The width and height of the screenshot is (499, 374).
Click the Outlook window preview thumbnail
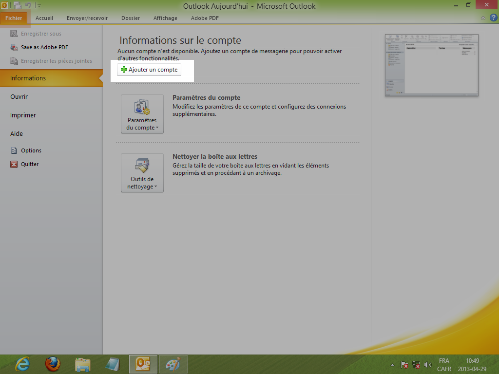[432, 65]
